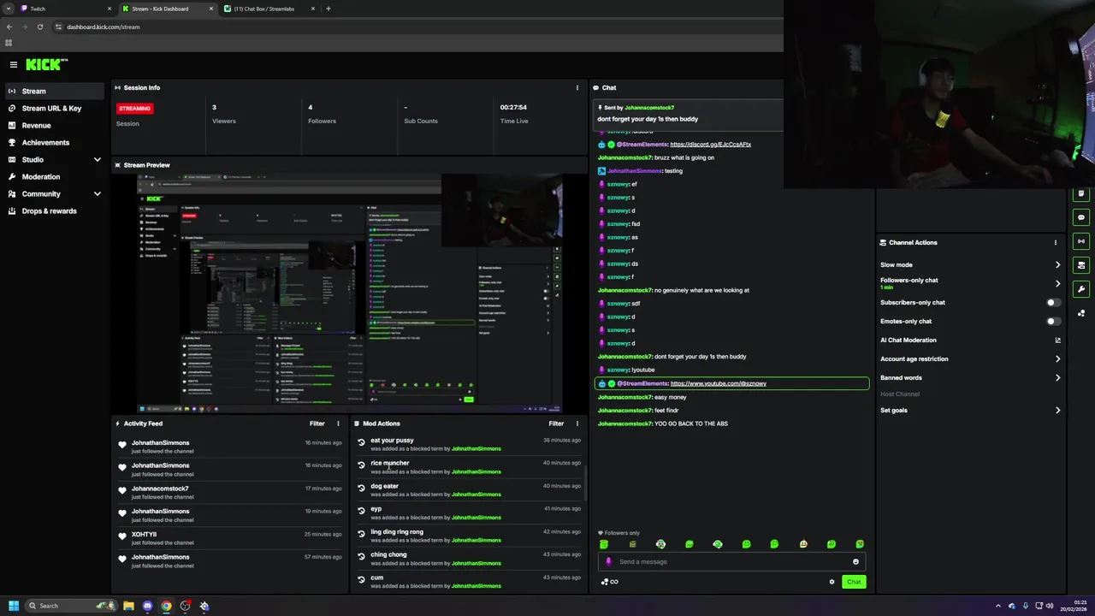1095x616 pixels.
Task: Open Drops & rewards in the sidebar
Action: tap(54, 210)
